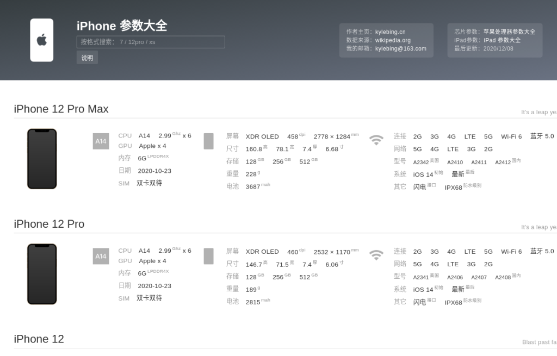Open the wikipedia.org data source link
This screenshot has height=356, width=557.
(393, 40)
